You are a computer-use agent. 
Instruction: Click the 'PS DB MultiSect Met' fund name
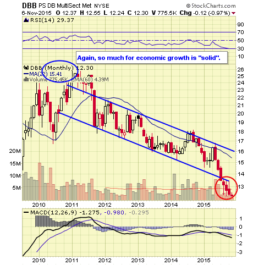coord(65,6)
